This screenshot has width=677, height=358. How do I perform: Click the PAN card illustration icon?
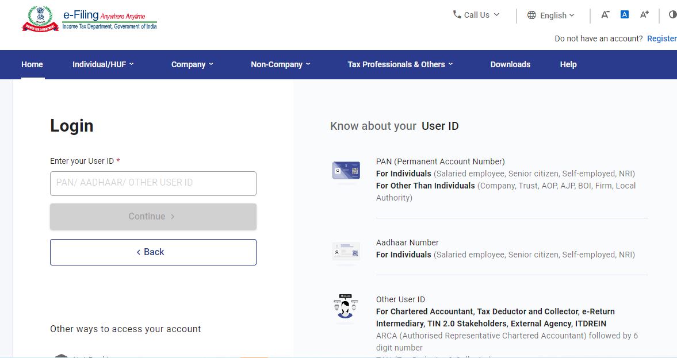[x=346, y=171]
